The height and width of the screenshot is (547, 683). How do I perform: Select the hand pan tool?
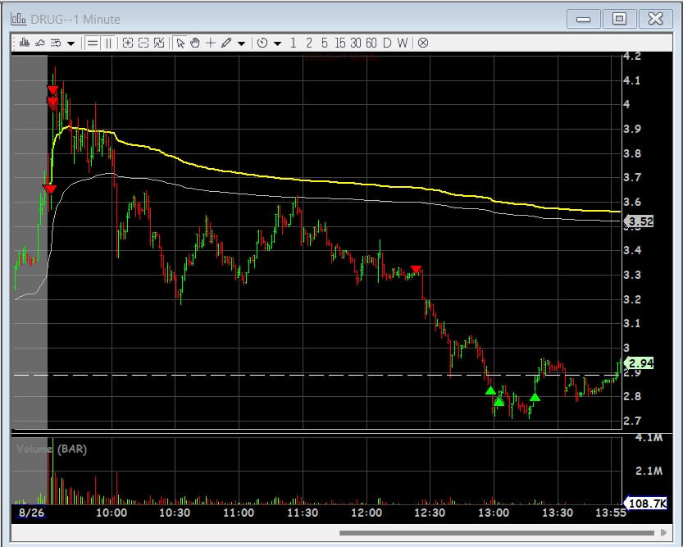coord(195,43)
